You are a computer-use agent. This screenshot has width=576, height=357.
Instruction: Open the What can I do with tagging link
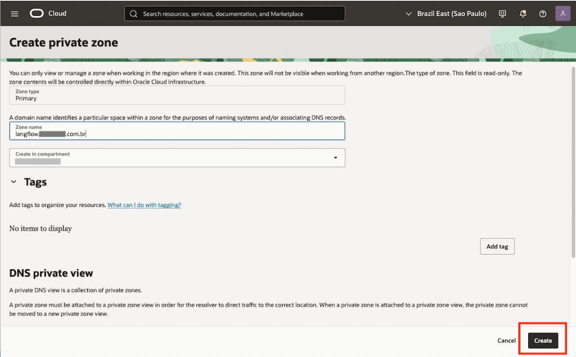click(145, 205)
